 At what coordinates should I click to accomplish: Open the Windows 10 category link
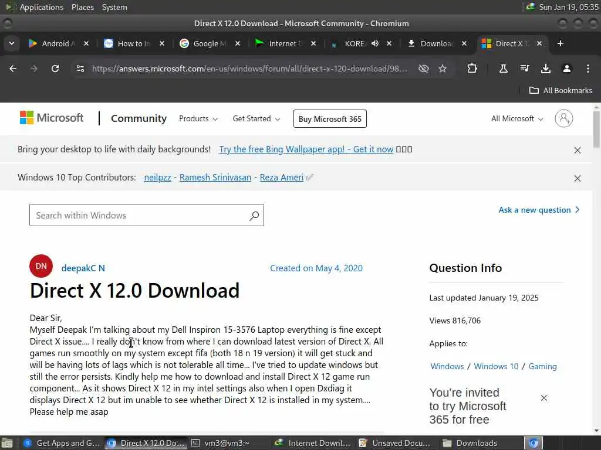click(x=496, y=366)
